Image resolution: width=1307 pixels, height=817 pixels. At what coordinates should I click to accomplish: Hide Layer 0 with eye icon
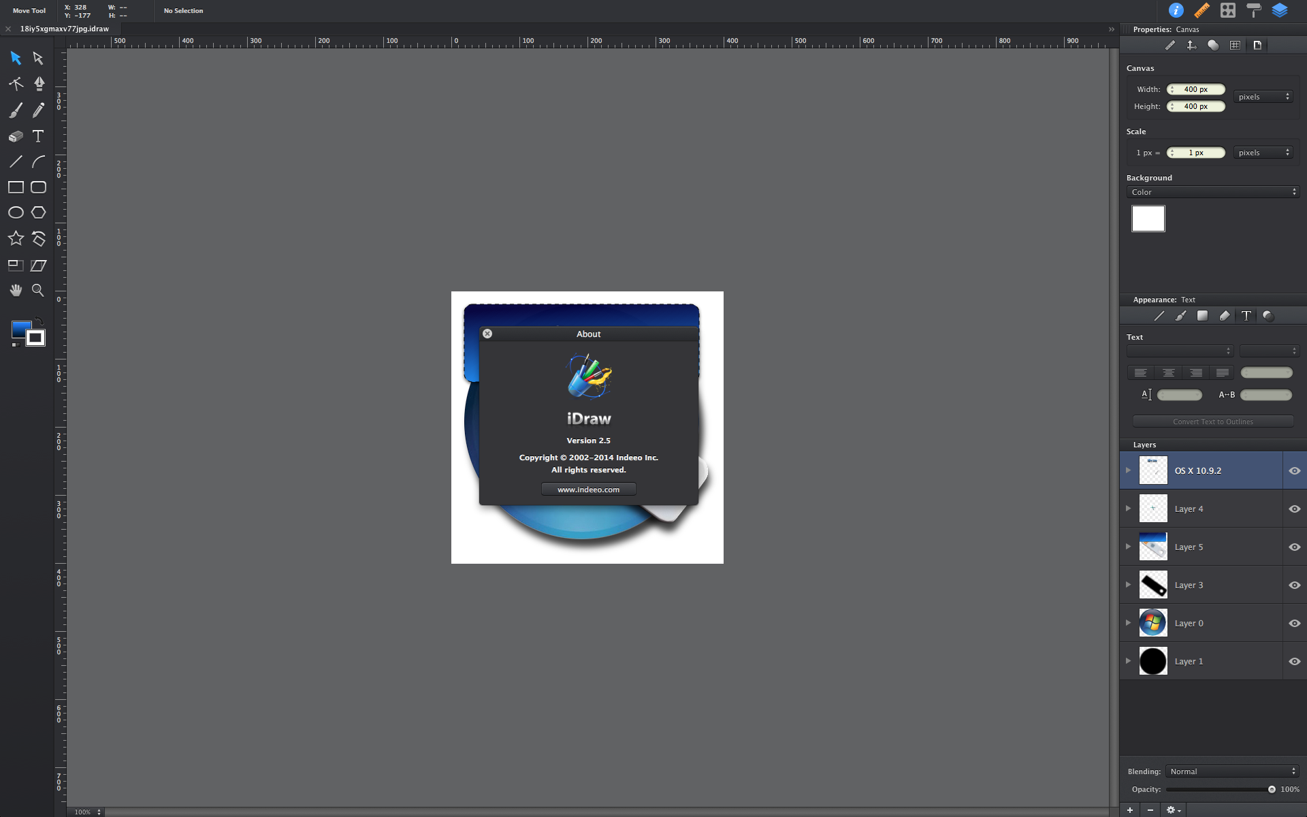click(x=1294, y=623)
